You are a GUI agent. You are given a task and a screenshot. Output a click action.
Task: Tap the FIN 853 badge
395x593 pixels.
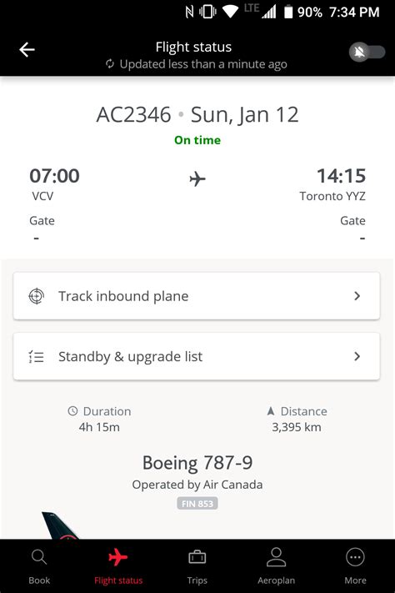point(197,504)
